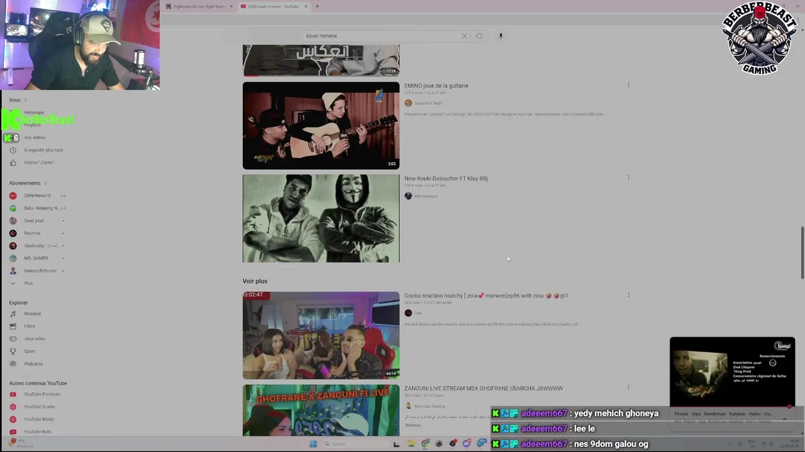Open Balu - Relaxing subscription channel
Screen dimensions: 805x452
pyautogui.click(x=37, y=208)
